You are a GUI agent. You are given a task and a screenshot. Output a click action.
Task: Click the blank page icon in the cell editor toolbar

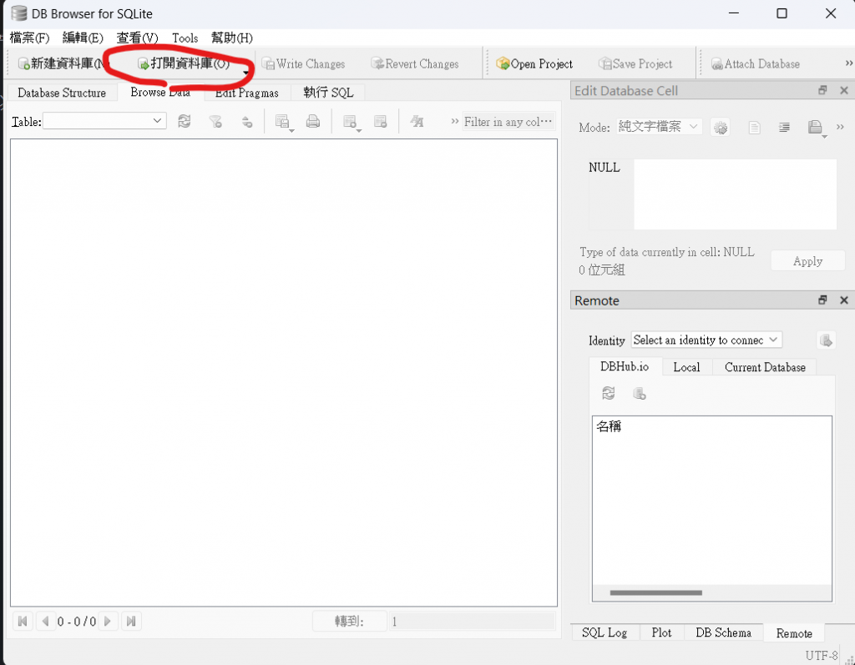tap(754, 128)
